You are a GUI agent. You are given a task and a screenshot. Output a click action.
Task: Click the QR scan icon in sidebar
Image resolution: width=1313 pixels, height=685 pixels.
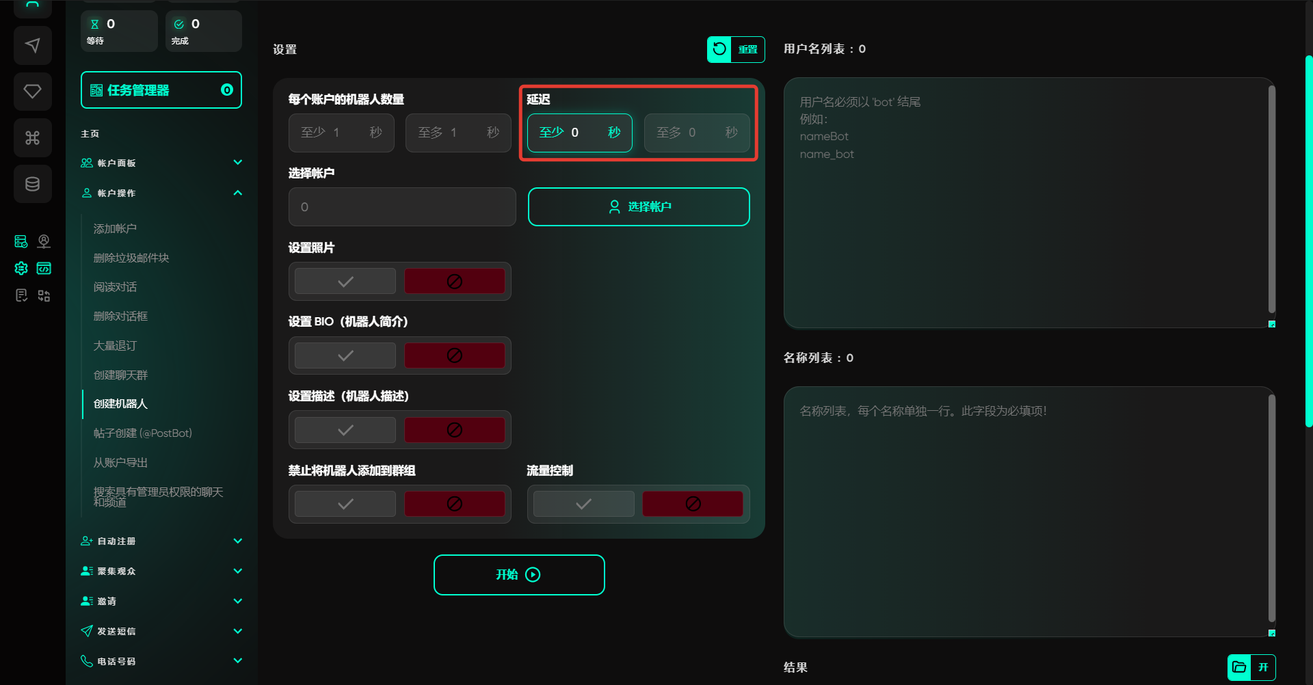pos(44,296)
